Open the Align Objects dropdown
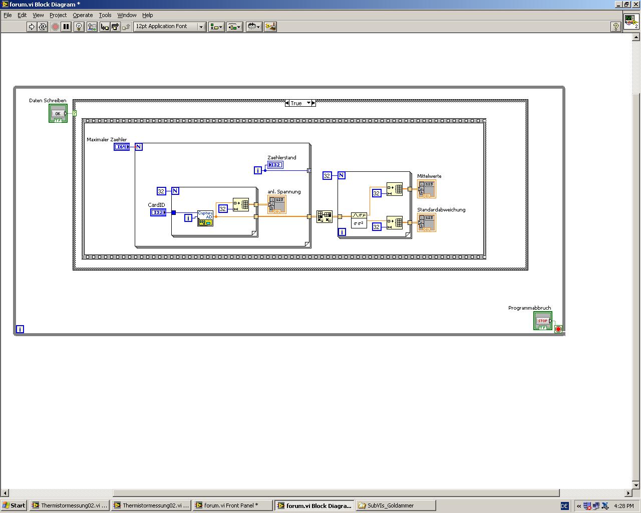Screen dimensions: 641x513 tap(216, 27)
